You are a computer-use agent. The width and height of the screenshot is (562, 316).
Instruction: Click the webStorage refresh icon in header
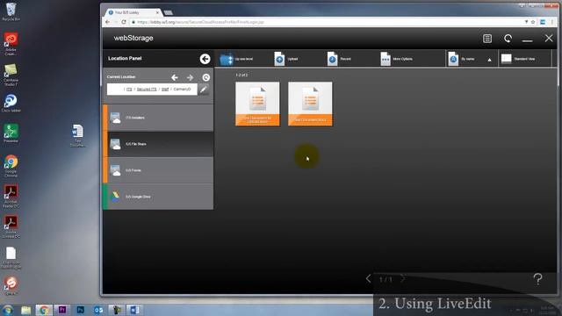(508, 39)
